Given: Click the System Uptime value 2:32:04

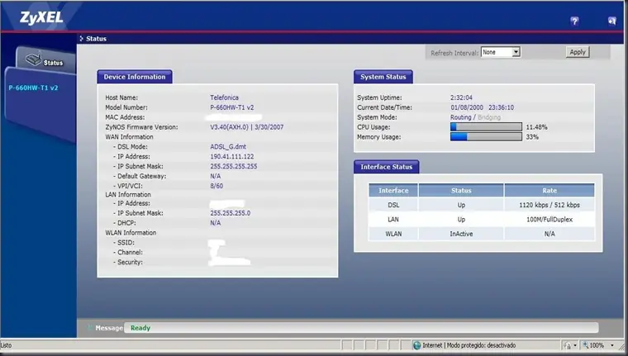Looking at the screenshot, I should 461,97.
